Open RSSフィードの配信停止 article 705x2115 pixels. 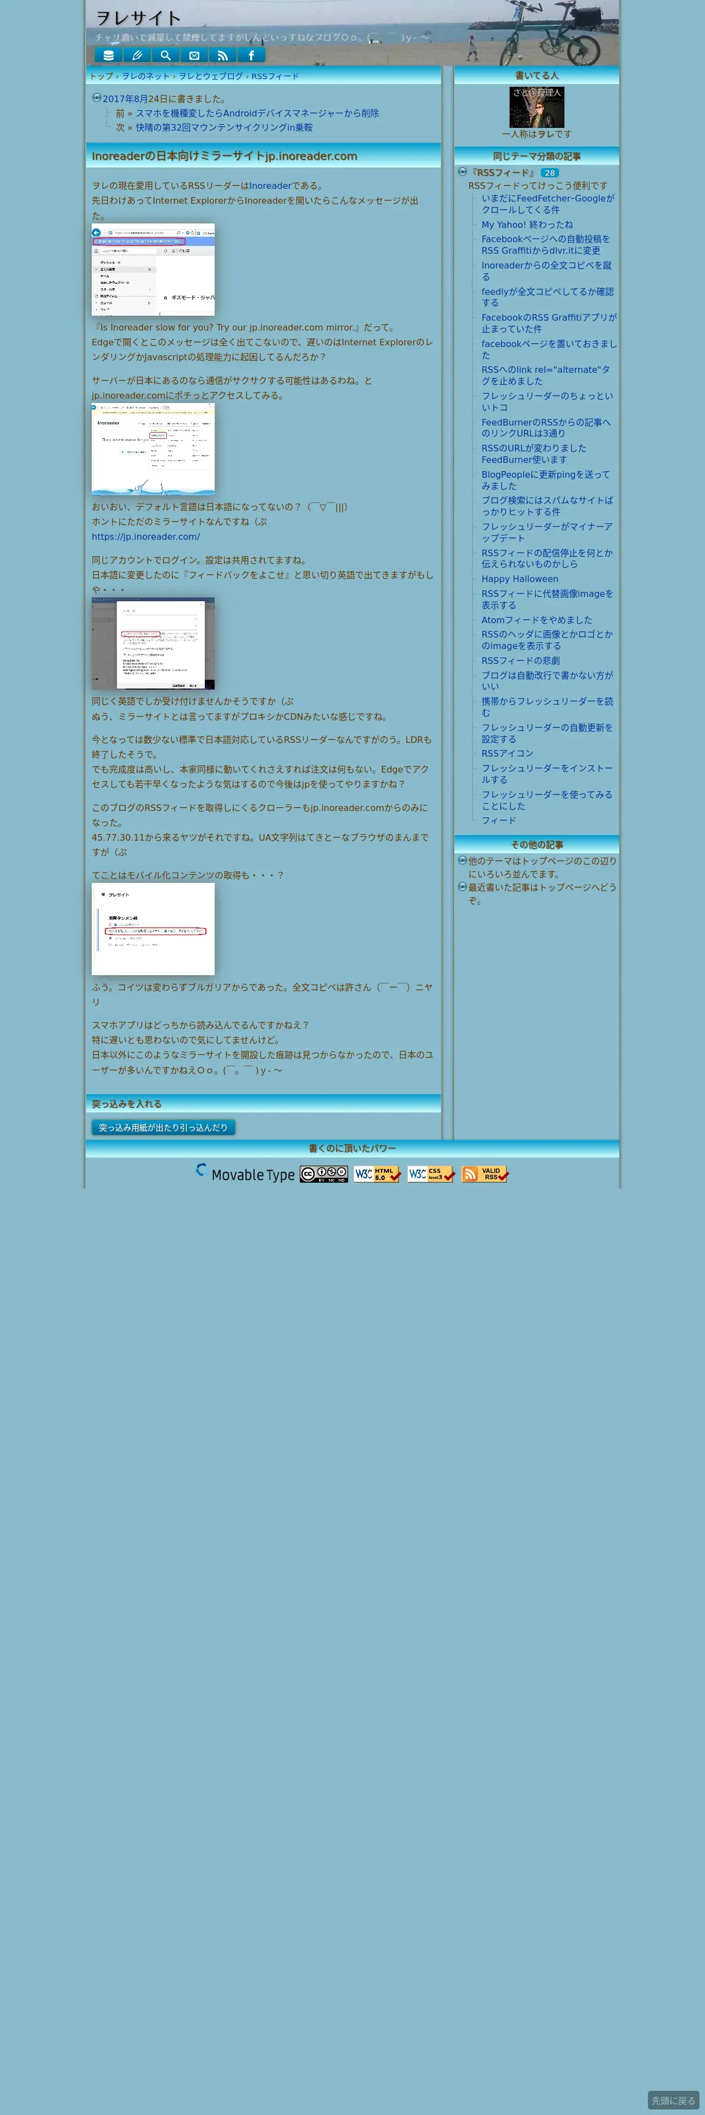547,558
